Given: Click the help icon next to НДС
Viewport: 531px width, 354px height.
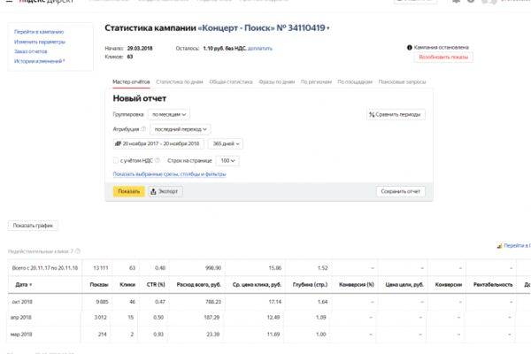Looking at the screenshot, I should pyautogui.click(x=158, y=160).
